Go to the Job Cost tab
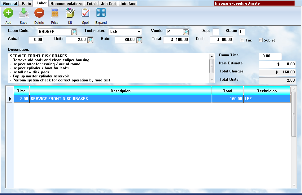Screen dimensions: 302x195 click(x=109, y=4)
